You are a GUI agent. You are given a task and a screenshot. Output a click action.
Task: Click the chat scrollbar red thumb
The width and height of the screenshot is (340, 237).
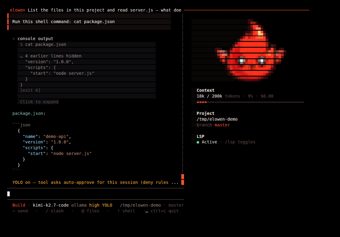(x=182, y=180)
